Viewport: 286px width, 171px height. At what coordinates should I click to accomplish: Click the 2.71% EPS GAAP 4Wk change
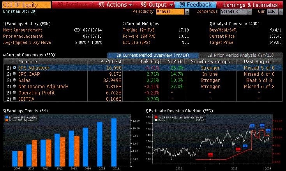pyautogui.click(x=153, y=74)
